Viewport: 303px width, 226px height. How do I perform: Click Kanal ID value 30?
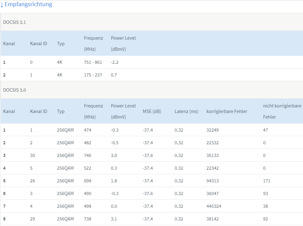pyautogui.click(x=32, y=155)
